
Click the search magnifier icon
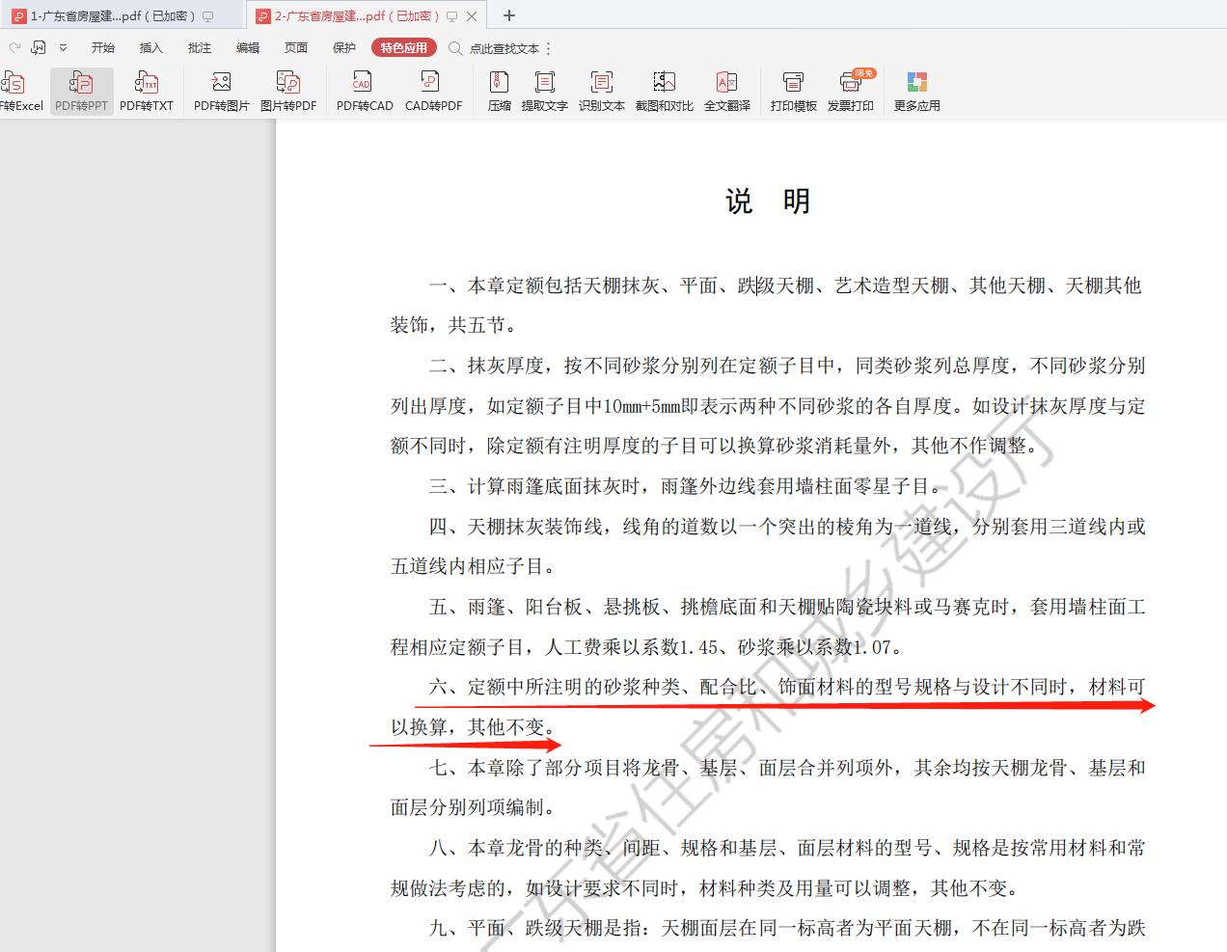pos(455,47)
